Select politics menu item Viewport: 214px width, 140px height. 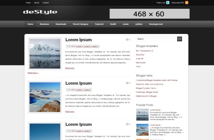[x=139, y=24]
